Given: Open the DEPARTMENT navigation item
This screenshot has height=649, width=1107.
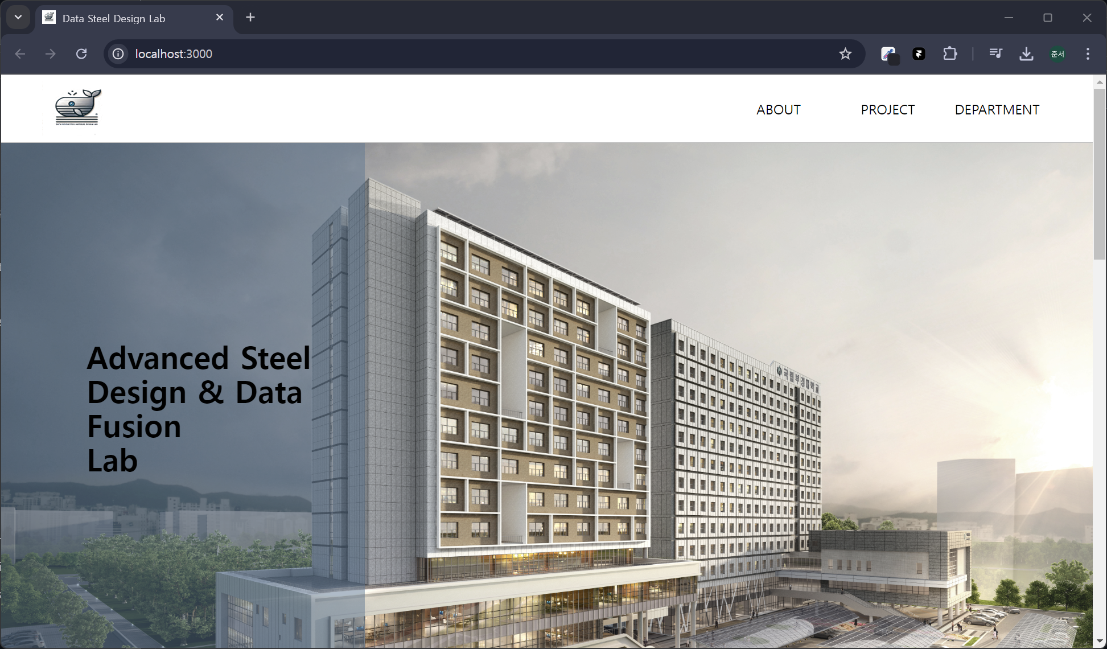Looking at the screenshot, I should coord(997,110).
